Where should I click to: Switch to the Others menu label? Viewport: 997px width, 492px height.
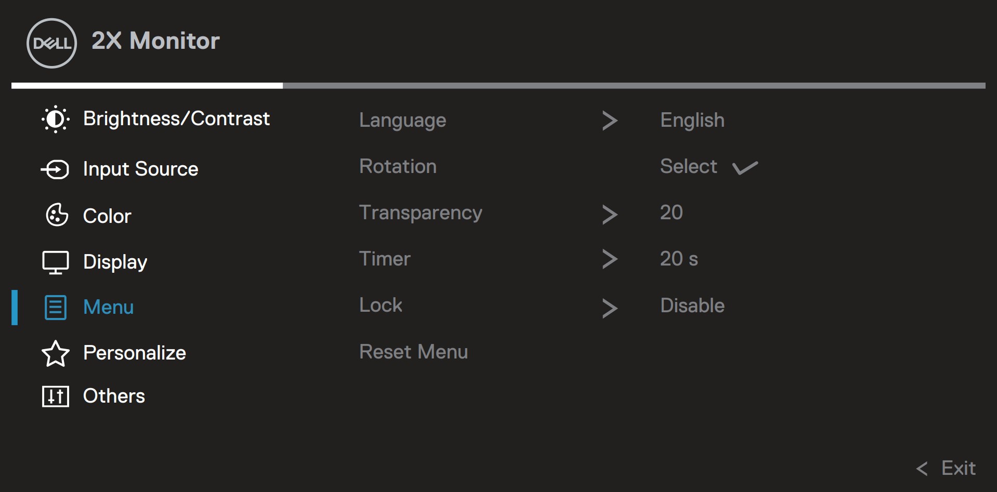(x=114, y=396)
